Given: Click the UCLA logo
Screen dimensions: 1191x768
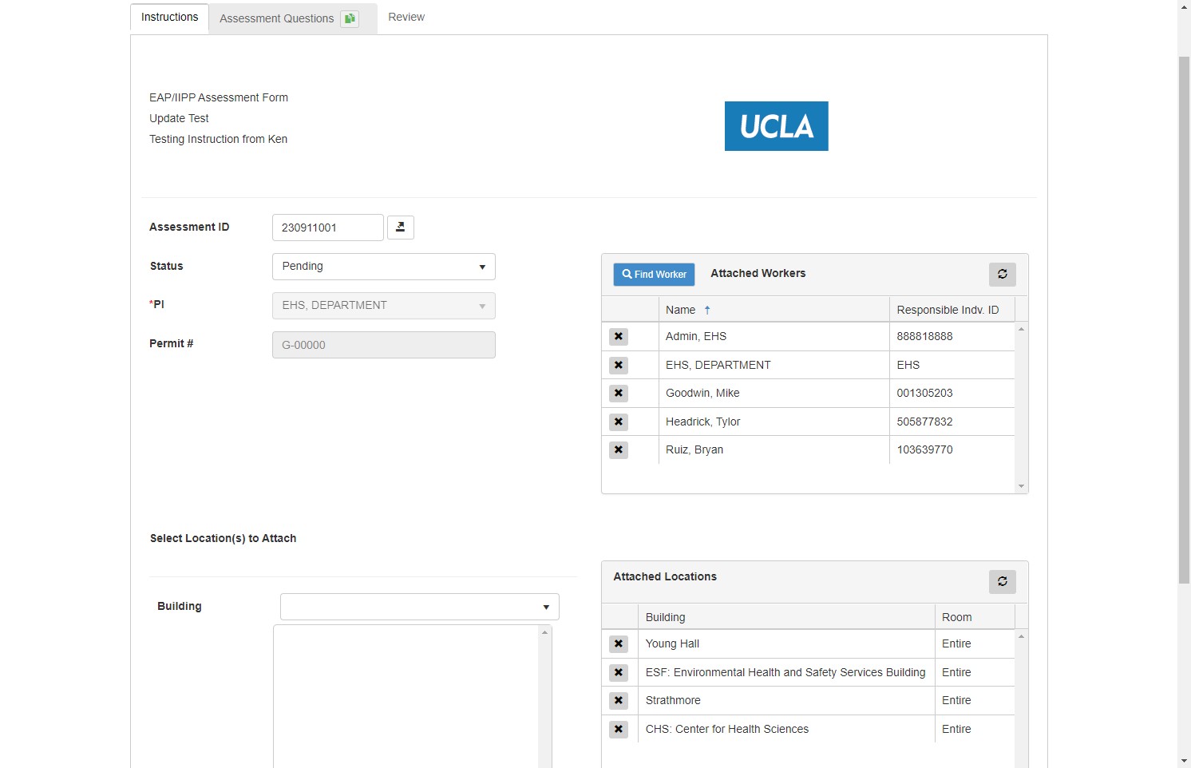Looking at the screenshot, I should 777,126.
